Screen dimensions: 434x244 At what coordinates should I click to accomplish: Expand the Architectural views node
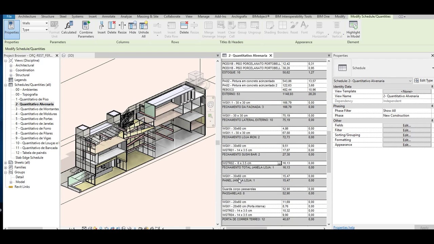11,65
